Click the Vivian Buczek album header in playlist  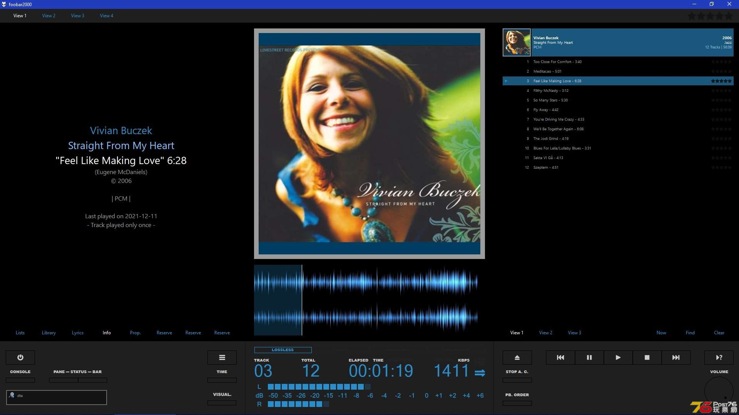click(x=618, y=42)
